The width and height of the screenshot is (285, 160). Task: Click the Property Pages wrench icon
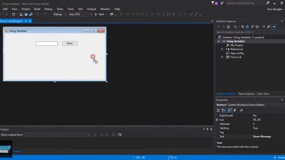tap(241, 110)
